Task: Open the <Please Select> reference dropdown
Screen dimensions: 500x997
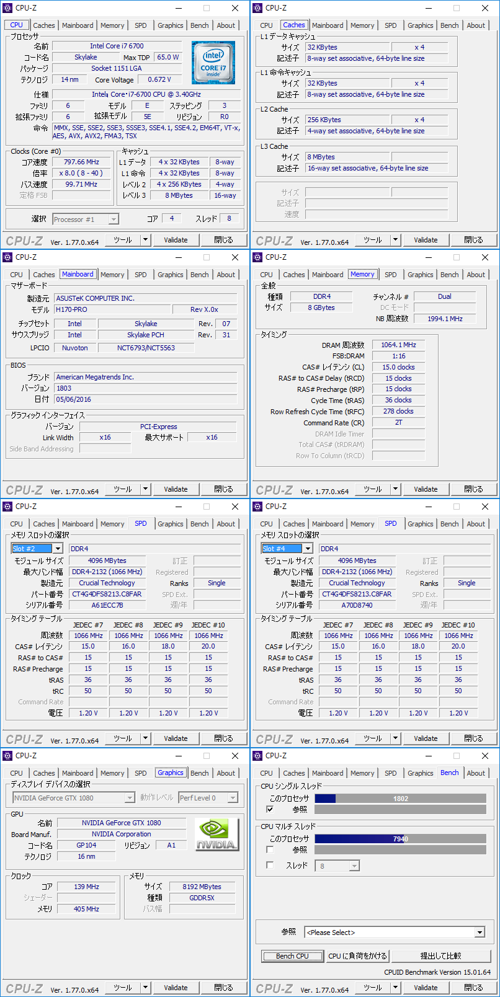Action: 480,933
